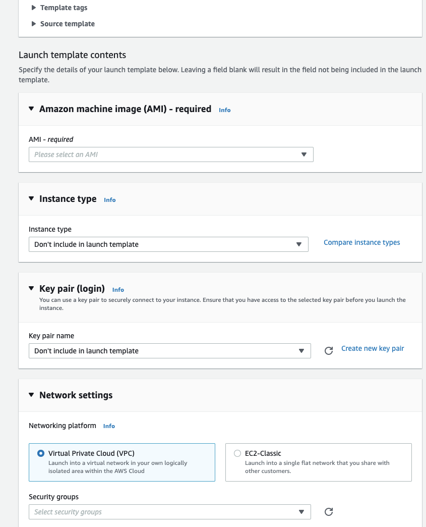The width and height of the screenshot is (426, 527).
Task: Collapse the Key pair (login) section
Action: [x=31, y=289]
